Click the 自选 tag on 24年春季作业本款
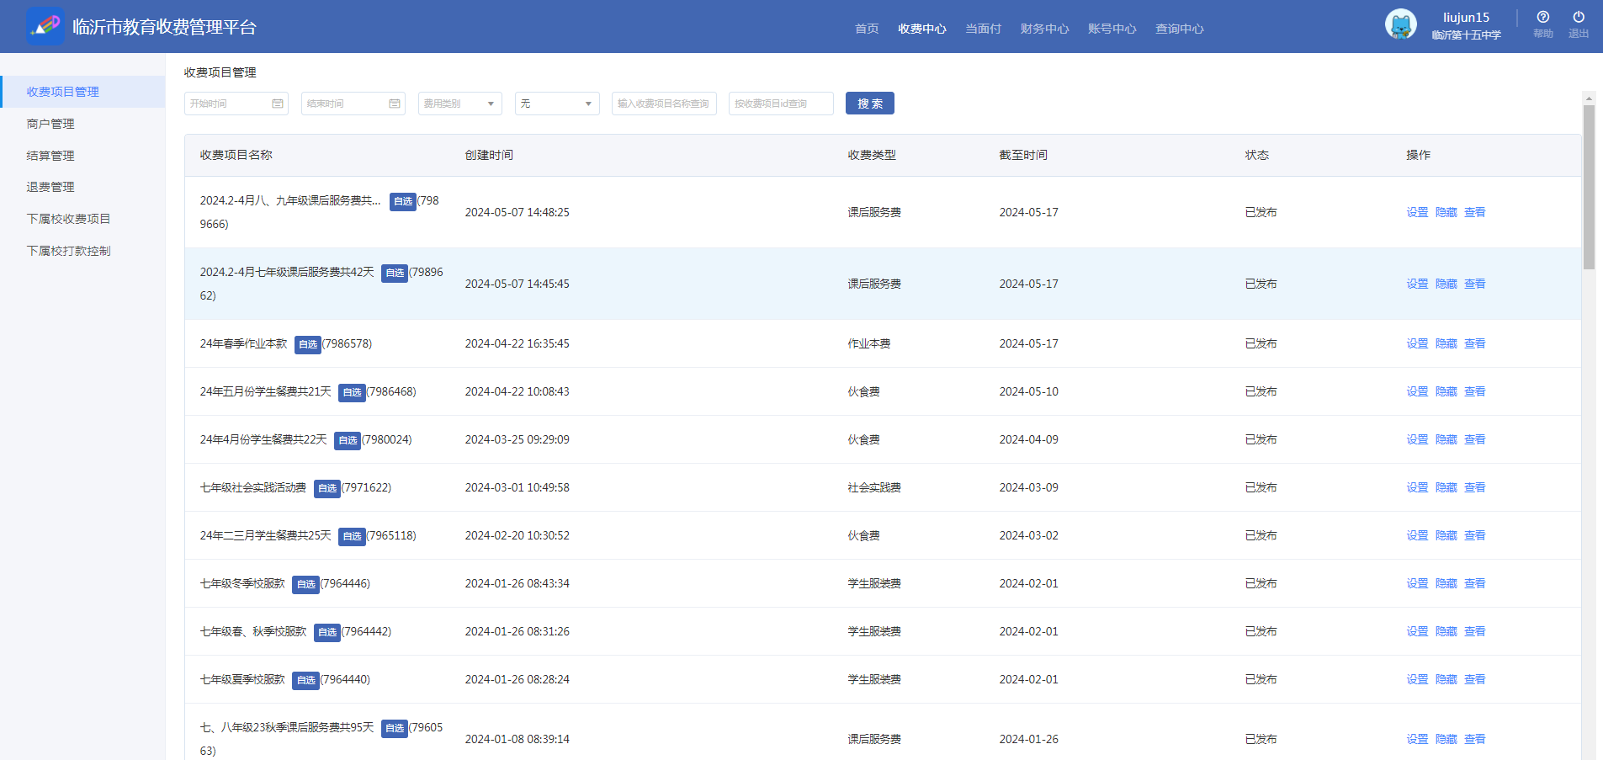This screenshot has width=1603, height=760. click(308, 344)
